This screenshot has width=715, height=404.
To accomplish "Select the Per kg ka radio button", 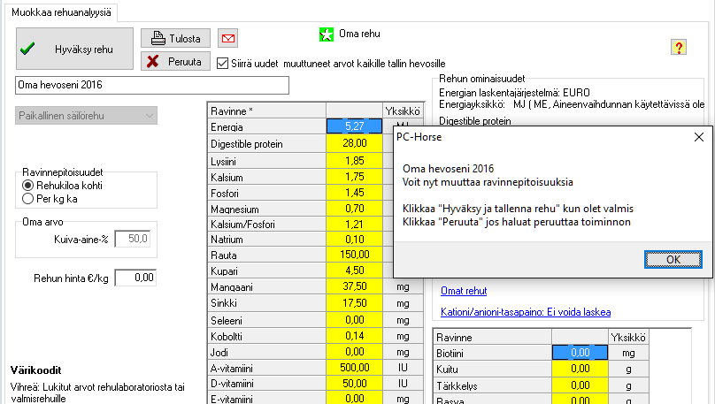I will click(28, 199).
